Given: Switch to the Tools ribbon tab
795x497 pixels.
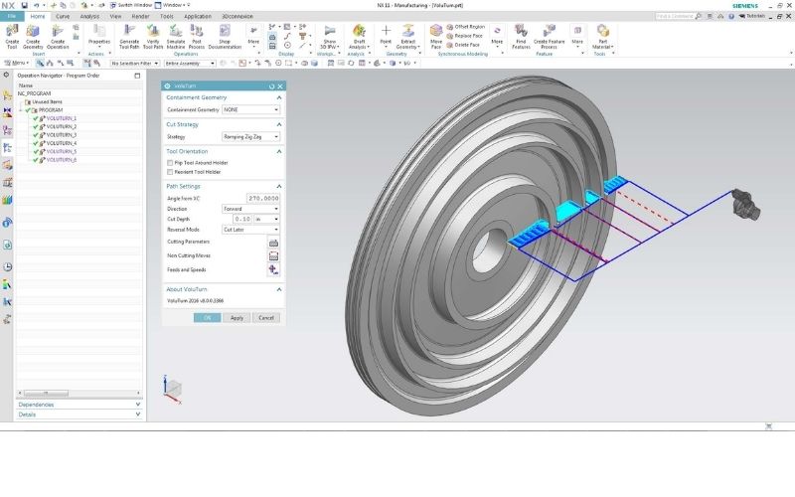Looking at the screenshot, I should (166, 16).
